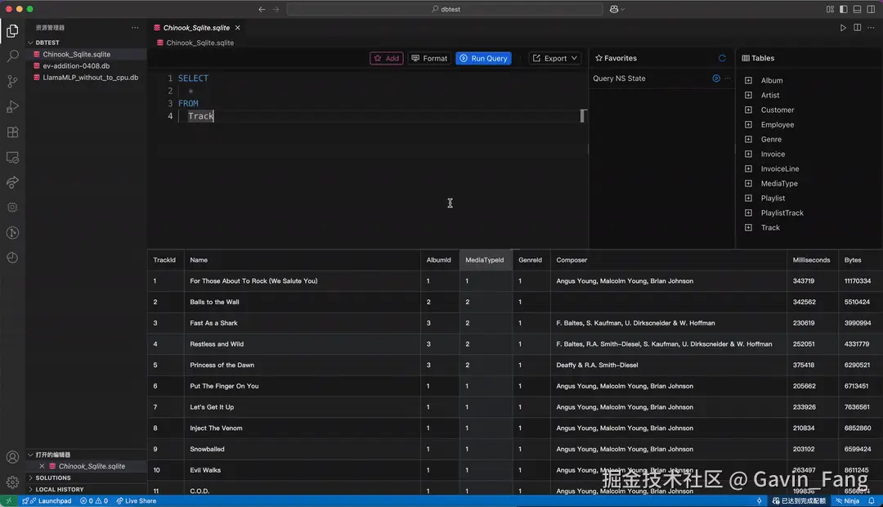Expand the Invoice table
Image resolution: width=883 pixels, height=507 pixels.
pos(748,154)
